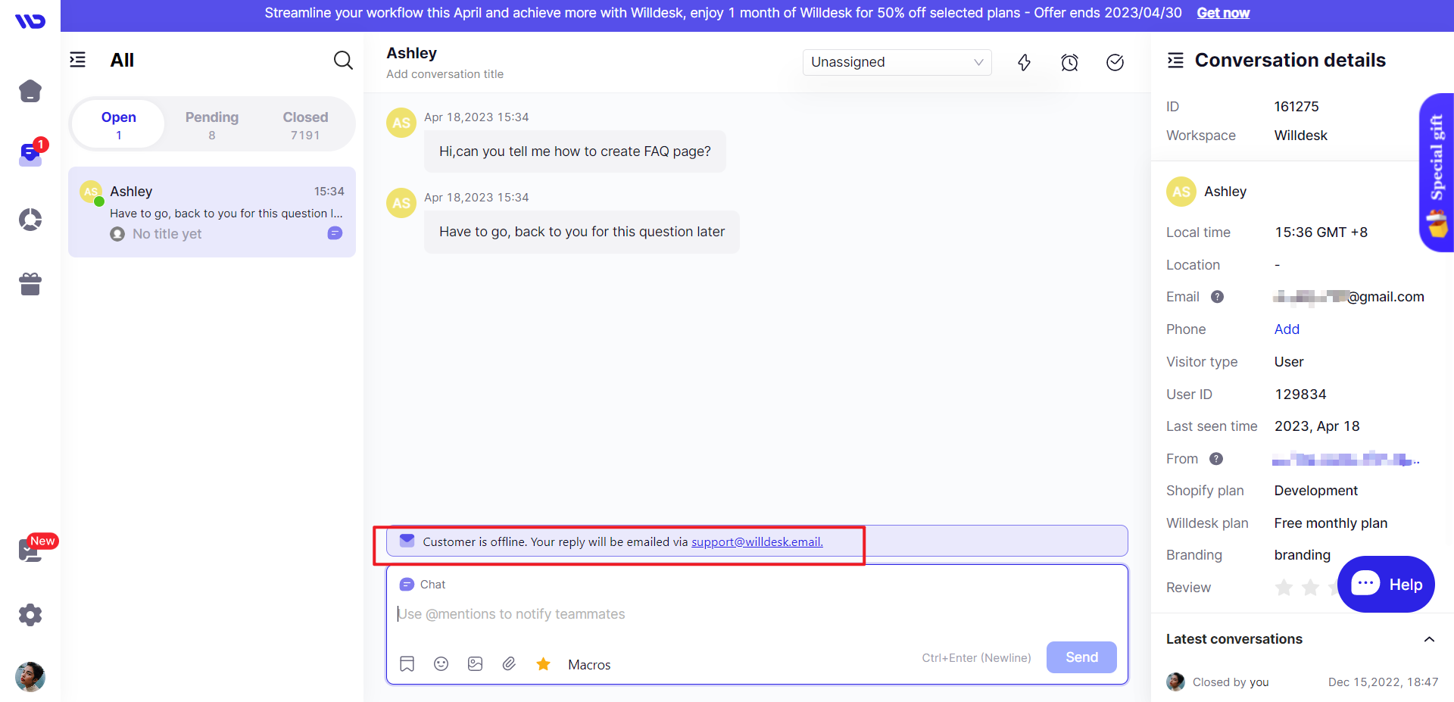Open Macros text button
The image size is (1454, 702).
[589, 665]
